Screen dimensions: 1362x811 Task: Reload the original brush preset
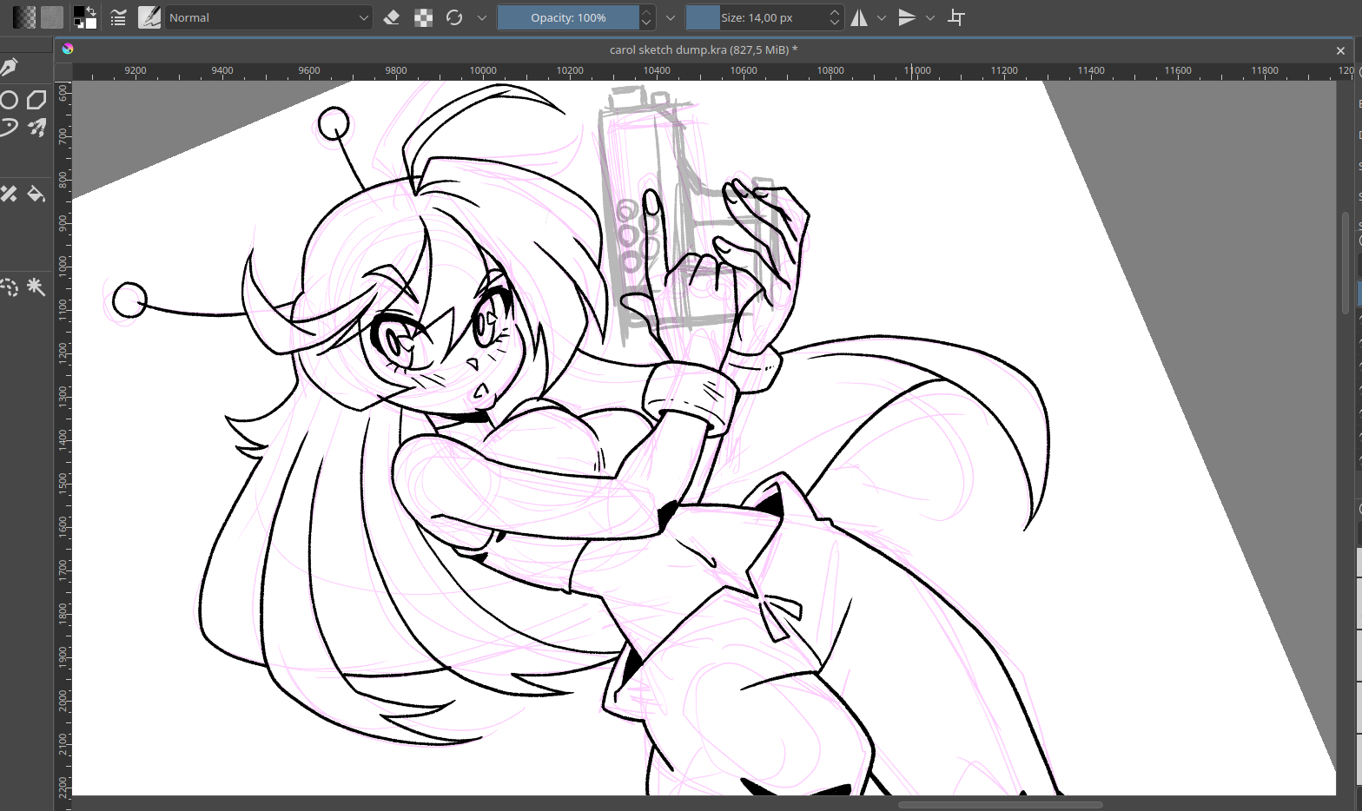tap(454, 17)
